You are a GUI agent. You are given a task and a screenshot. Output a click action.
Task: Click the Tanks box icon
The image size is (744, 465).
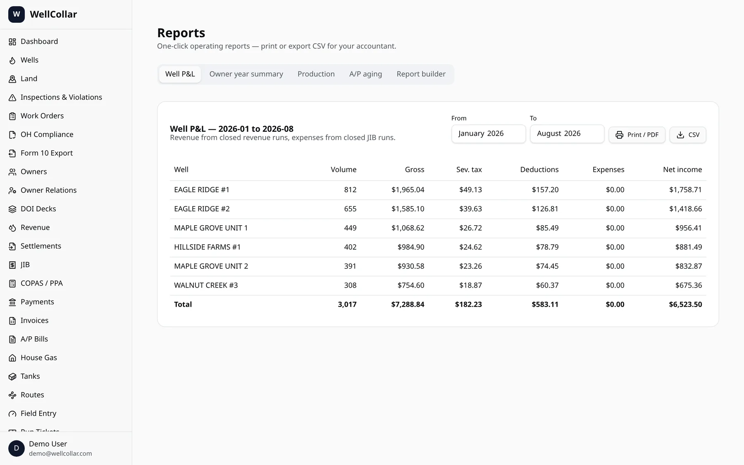coord(12,377)
